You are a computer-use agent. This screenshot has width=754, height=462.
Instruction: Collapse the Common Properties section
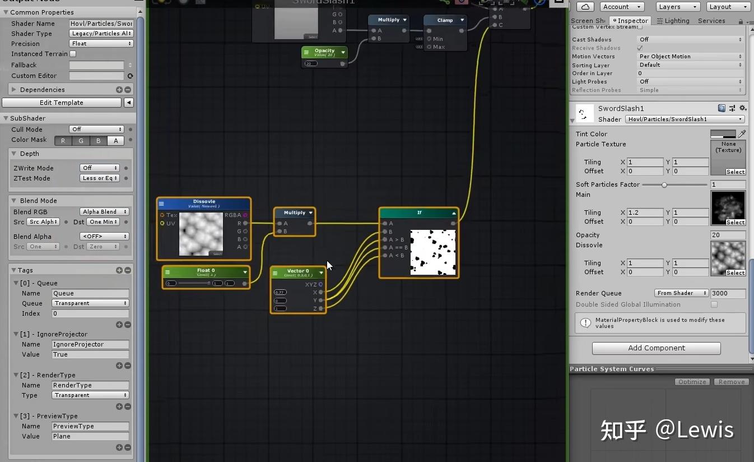(x=6, y=12)
